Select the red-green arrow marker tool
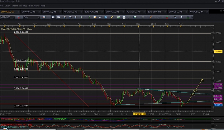 (167, 17)
